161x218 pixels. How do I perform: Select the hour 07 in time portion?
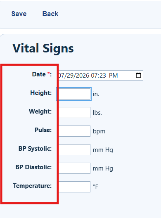click(94, 76)
